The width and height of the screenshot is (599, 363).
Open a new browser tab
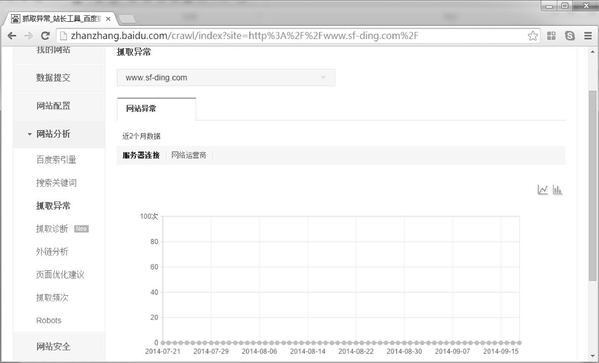[x=127, y=19]
